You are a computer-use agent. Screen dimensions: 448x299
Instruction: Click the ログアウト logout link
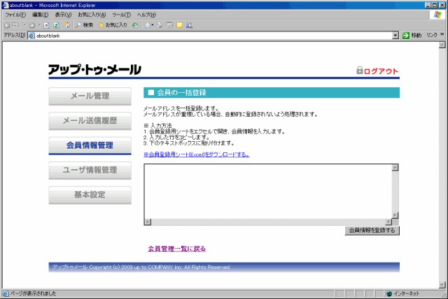[x=381, y=71]
